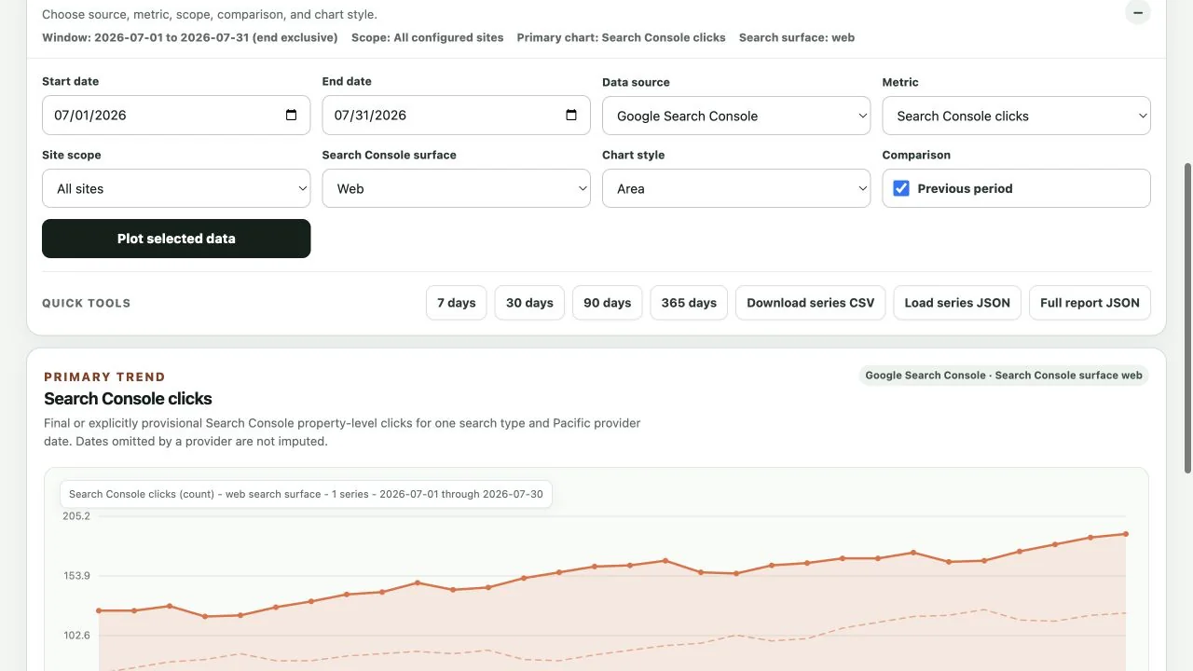Toggle the Previous period comparison checkbox
This screenshot has height=671, width=1193.
coord(901,188)
